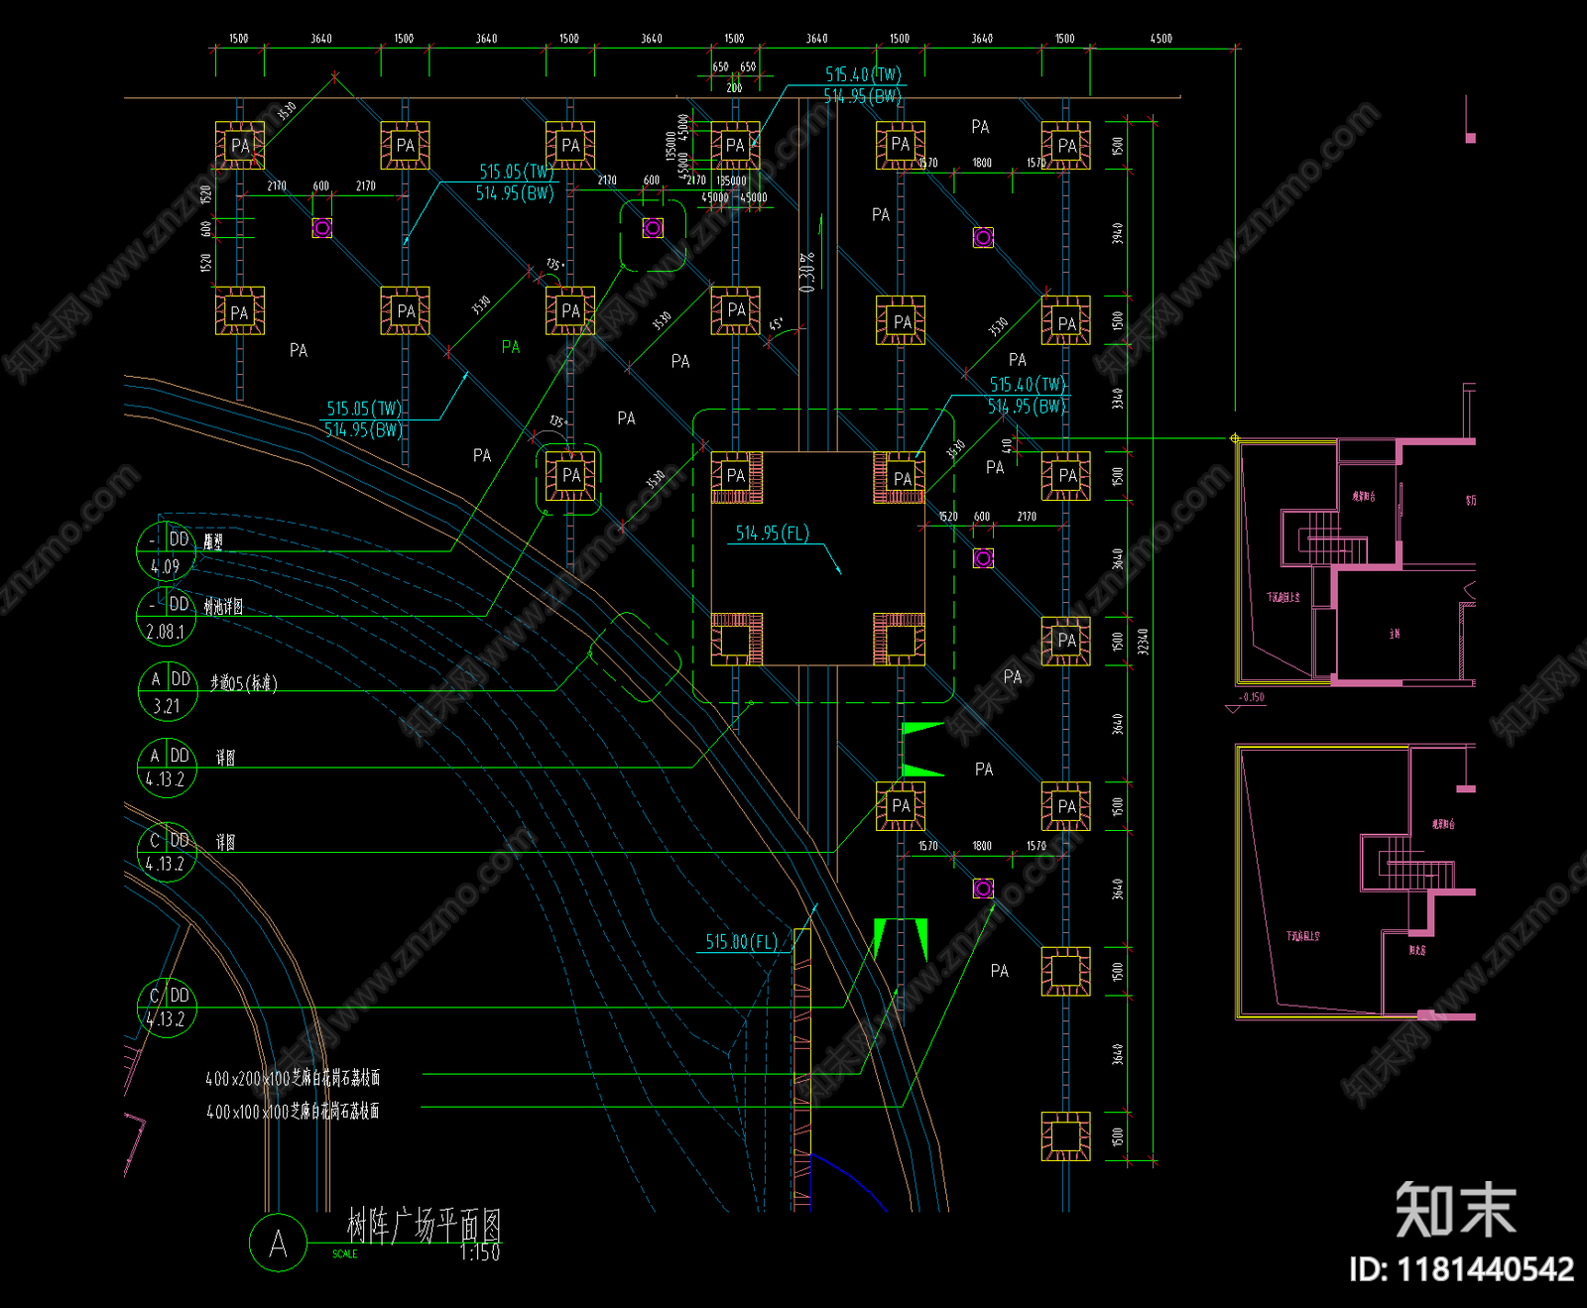Viewport: 1587px width, 1308px height.
Task: Click the ID: 1181440542 text
Action: coord(1461,1269)
